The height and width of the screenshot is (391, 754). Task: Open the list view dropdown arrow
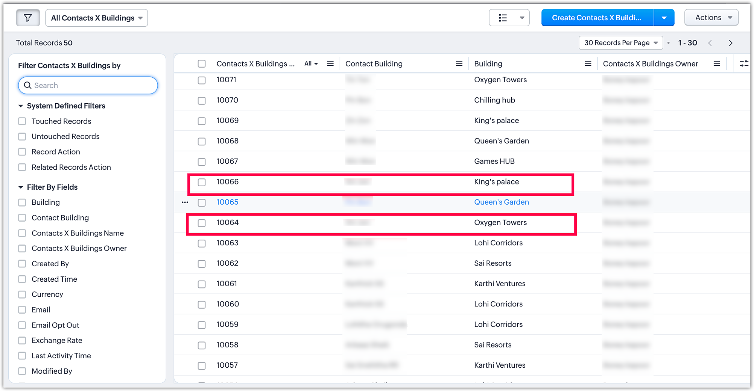coord(522,18)
